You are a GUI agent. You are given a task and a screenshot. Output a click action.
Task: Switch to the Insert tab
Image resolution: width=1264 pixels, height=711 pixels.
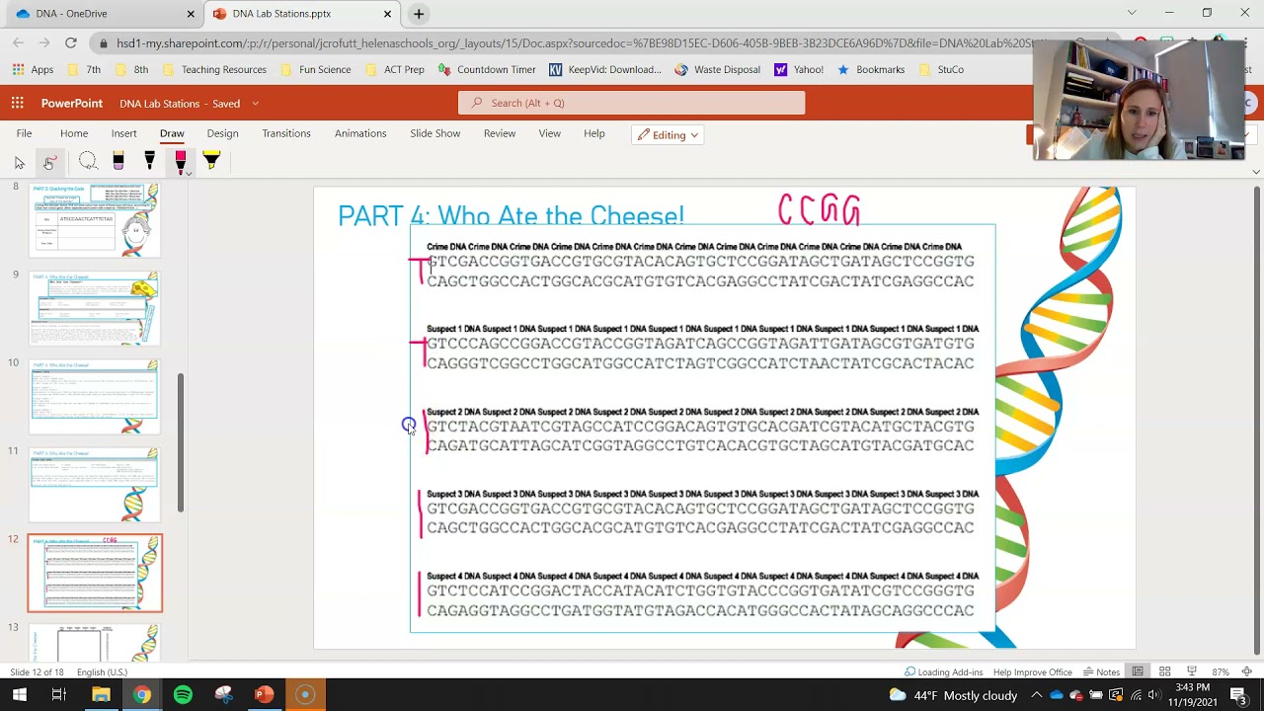123,134
